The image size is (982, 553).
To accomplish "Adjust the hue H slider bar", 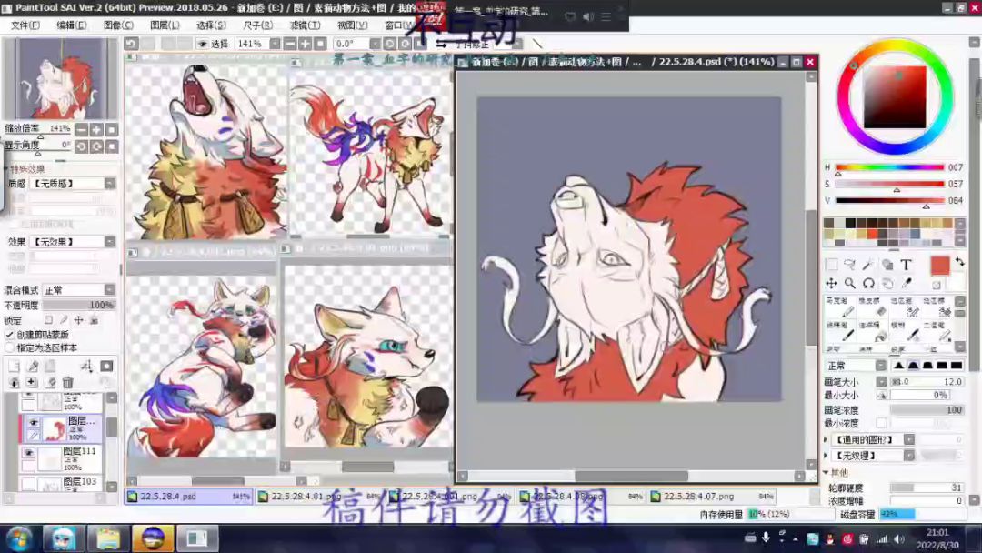I will [x=889, y=167].
